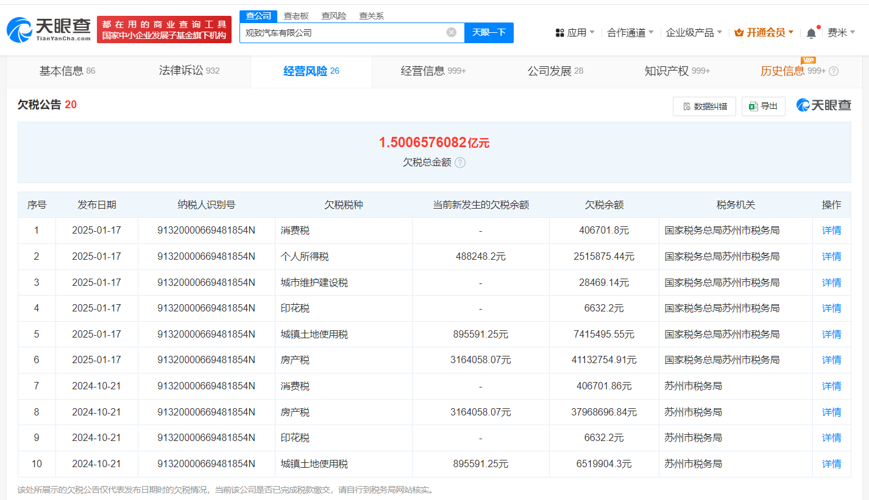Click the notification bell icon
869x500 pixels.
tap(811, 32)
